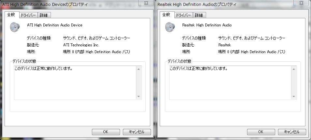The image size is (311, 140).
Task: Click キャンセル in ATI properties window
Action: coord(137,132)
